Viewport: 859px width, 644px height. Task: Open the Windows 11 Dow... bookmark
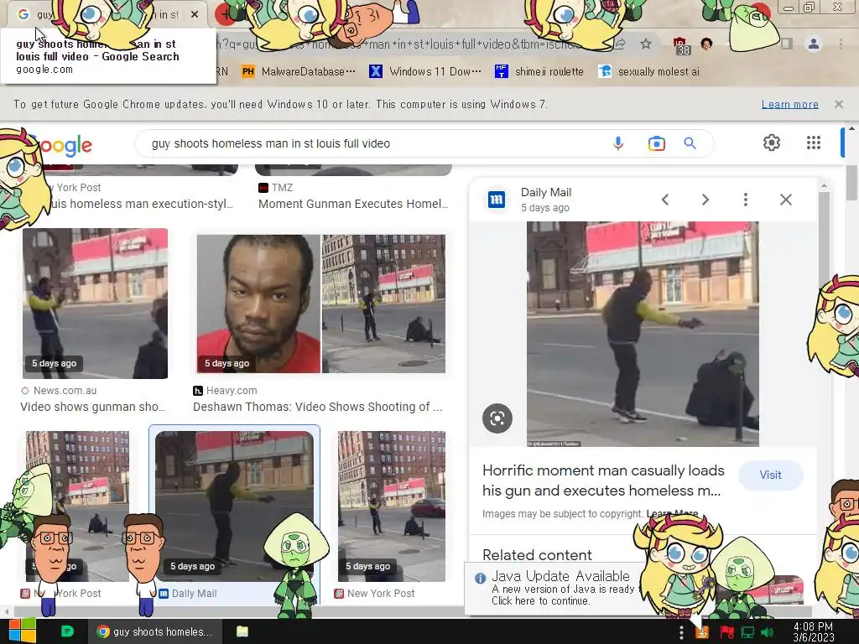tap(425, 72)
